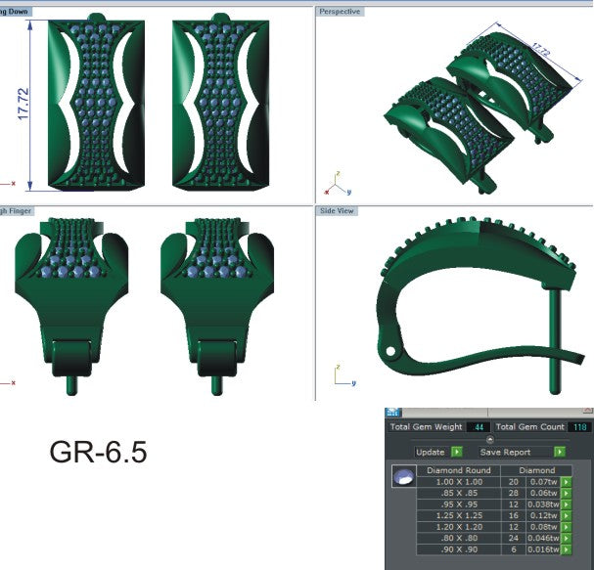This screenshot has height=570, width=594.
Task: Select the Side View viewport tab
Action: (338, 211)
